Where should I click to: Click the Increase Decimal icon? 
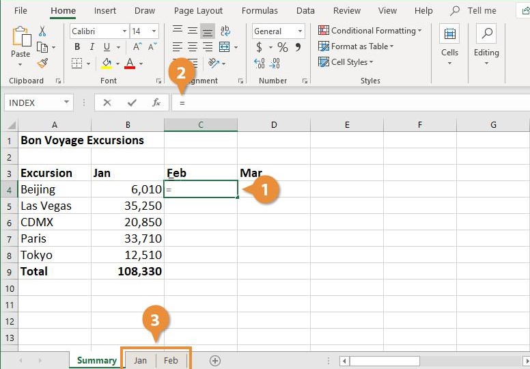(260, 64)
